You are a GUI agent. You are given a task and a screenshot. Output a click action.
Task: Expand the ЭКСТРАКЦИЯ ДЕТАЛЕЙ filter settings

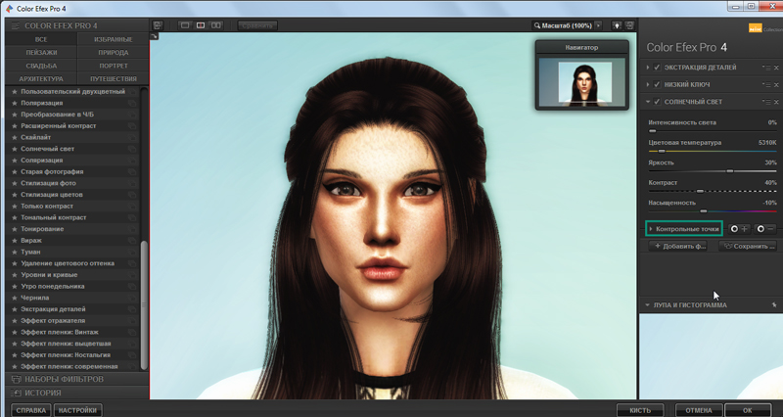click(x=648, y=68)
